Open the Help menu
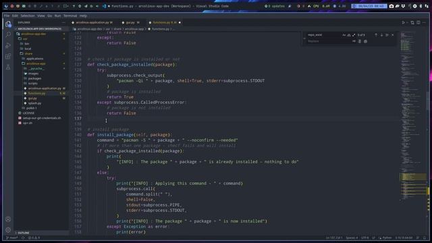This screenshot has height=243, width=432. coord(83,16)
